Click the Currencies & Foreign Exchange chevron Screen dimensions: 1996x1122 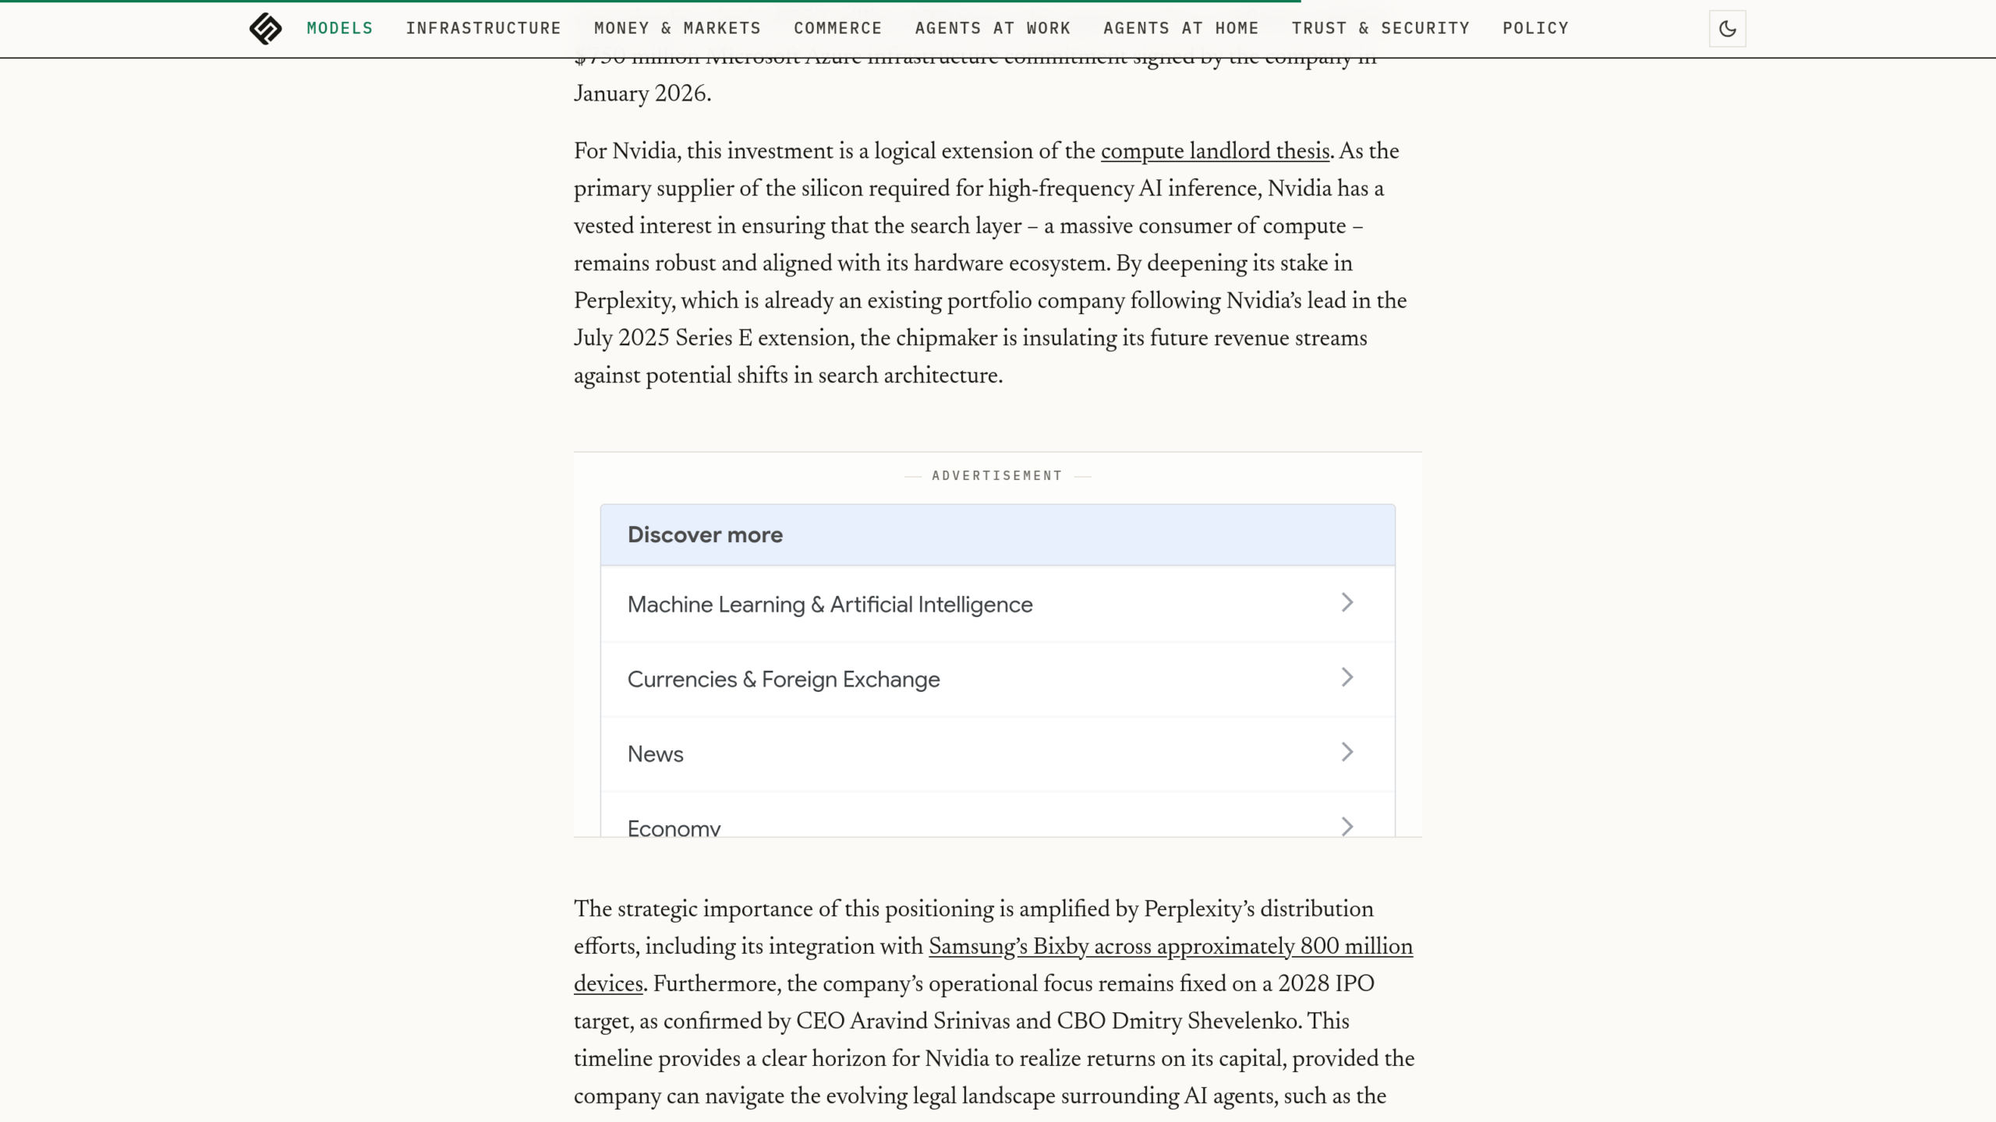[x=1347, y=677]
